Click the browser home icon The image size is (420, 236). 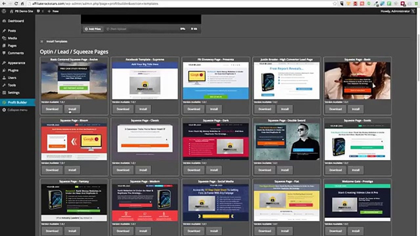23,4
